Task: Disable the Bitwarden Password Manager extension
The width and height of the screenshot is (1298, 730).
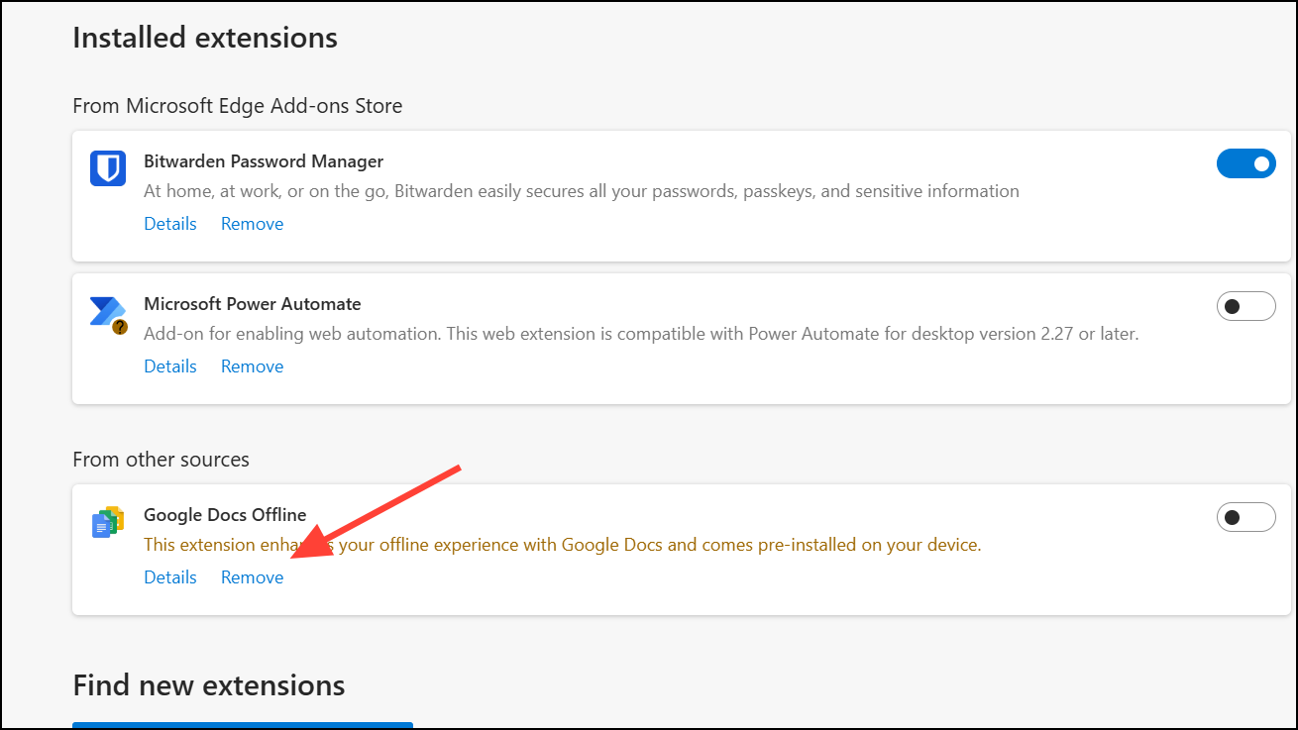Action: click(x=1246, y=162)
